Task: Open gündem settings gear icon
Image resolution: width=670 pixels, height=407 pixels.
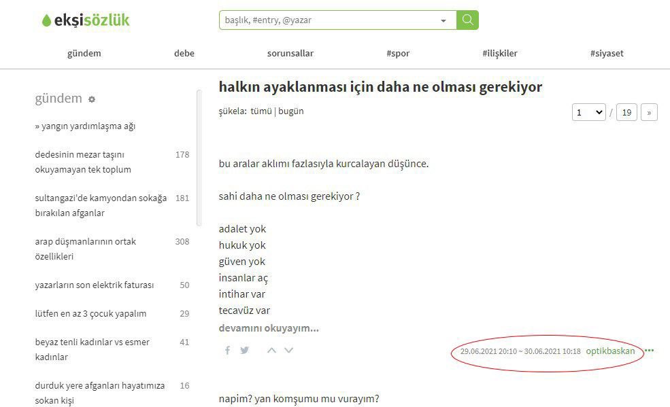Action: (x=91, y=99)
